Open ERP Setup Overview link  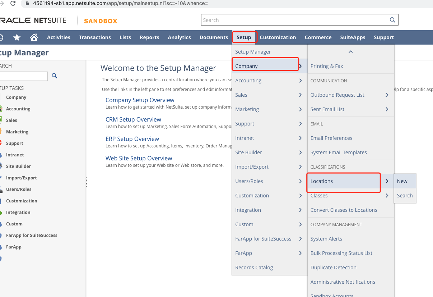[132, 139]
